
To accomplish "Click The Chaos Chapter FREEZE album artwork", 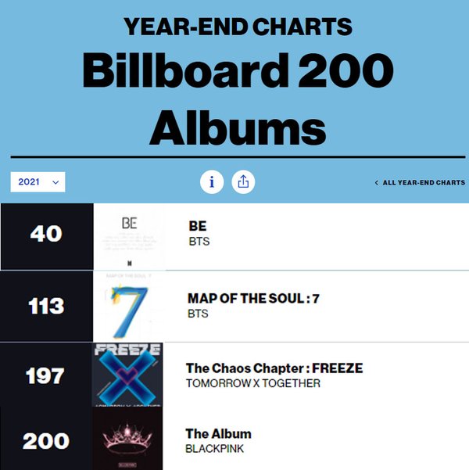I will 127,375.
